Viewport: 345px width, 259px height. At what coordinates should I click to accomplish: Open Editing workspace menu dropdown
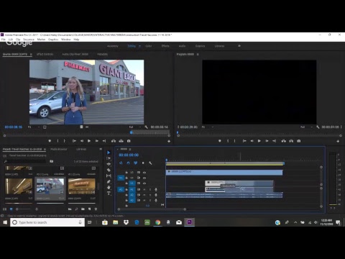(139, 46)
